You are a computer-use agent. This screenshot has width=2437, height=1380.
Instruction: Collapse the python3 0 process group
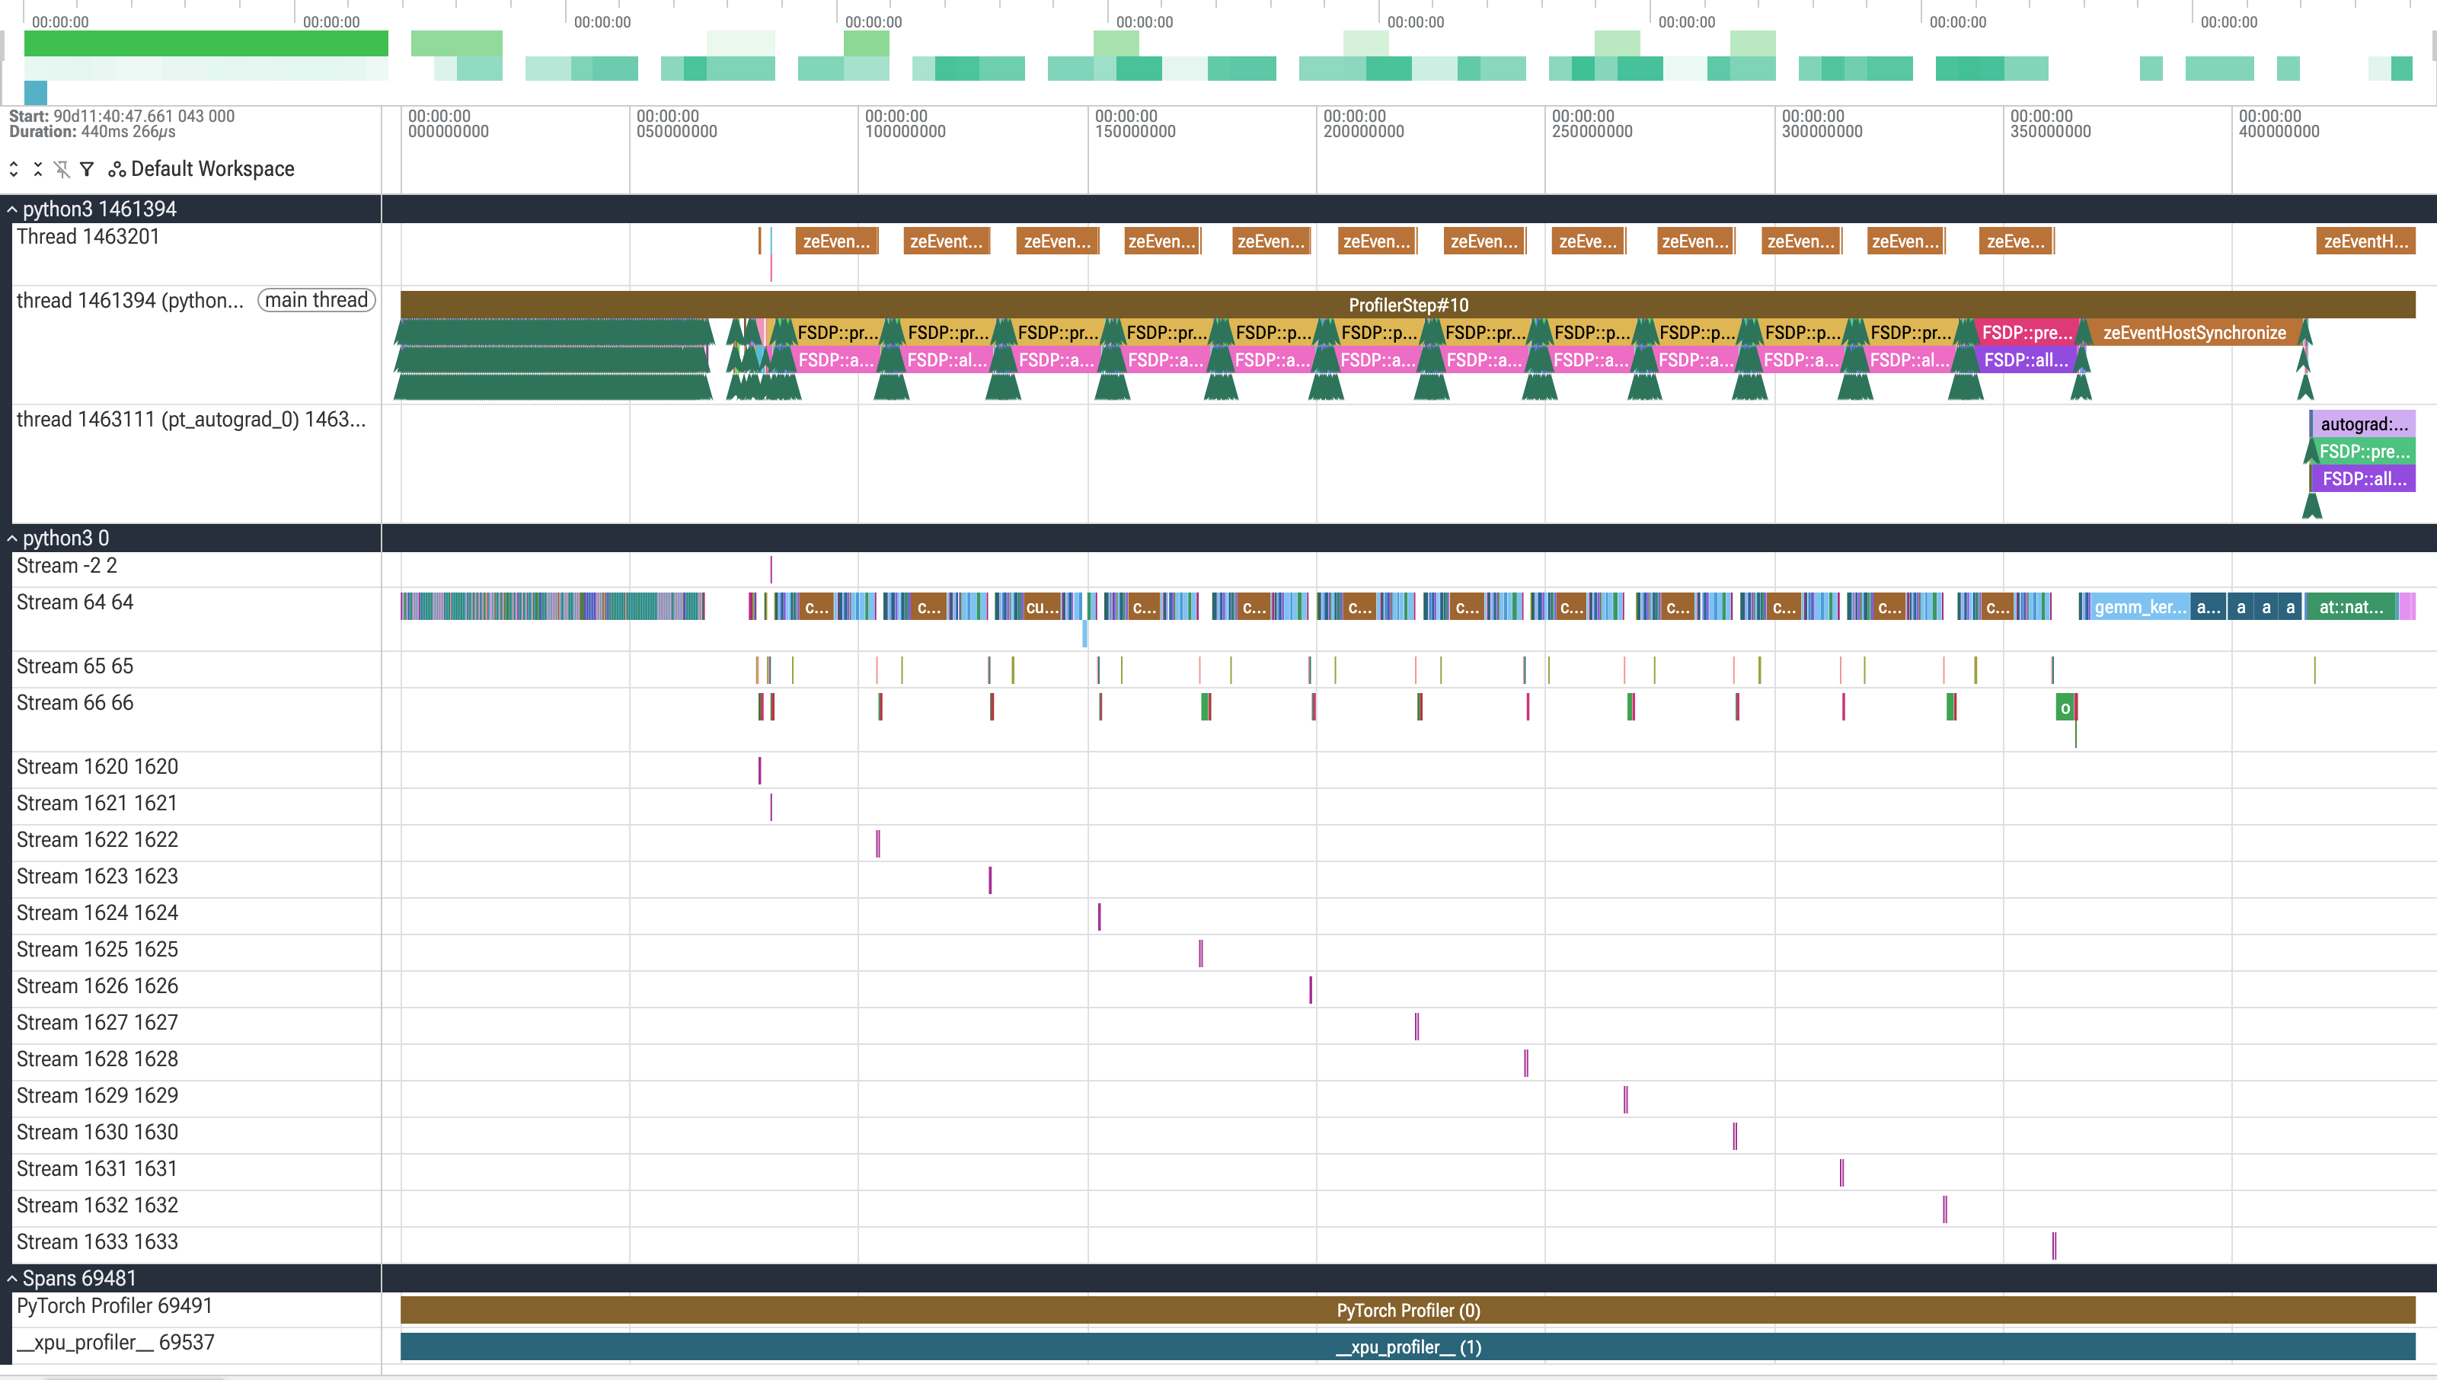[x=12, y=538]
